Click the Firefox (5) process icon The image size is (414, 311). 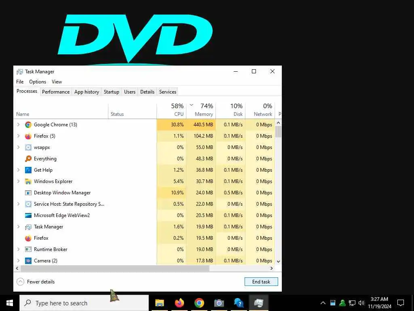click(x=28, y=136)
